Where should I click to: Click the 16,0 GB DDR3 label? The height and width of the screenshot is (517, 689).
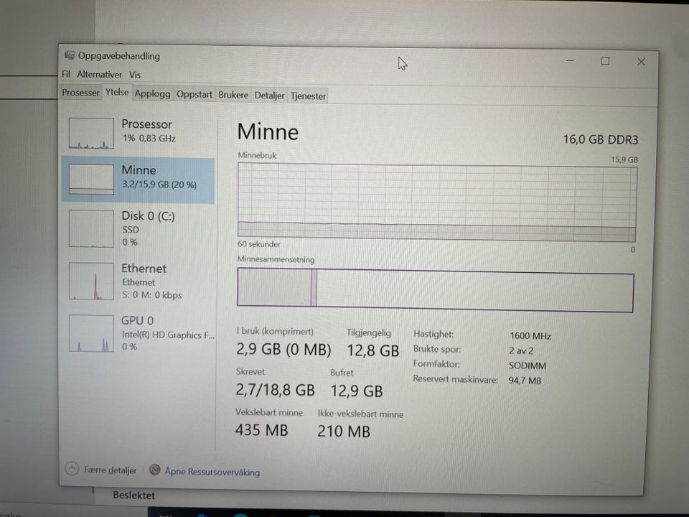(x=600, y=140)
